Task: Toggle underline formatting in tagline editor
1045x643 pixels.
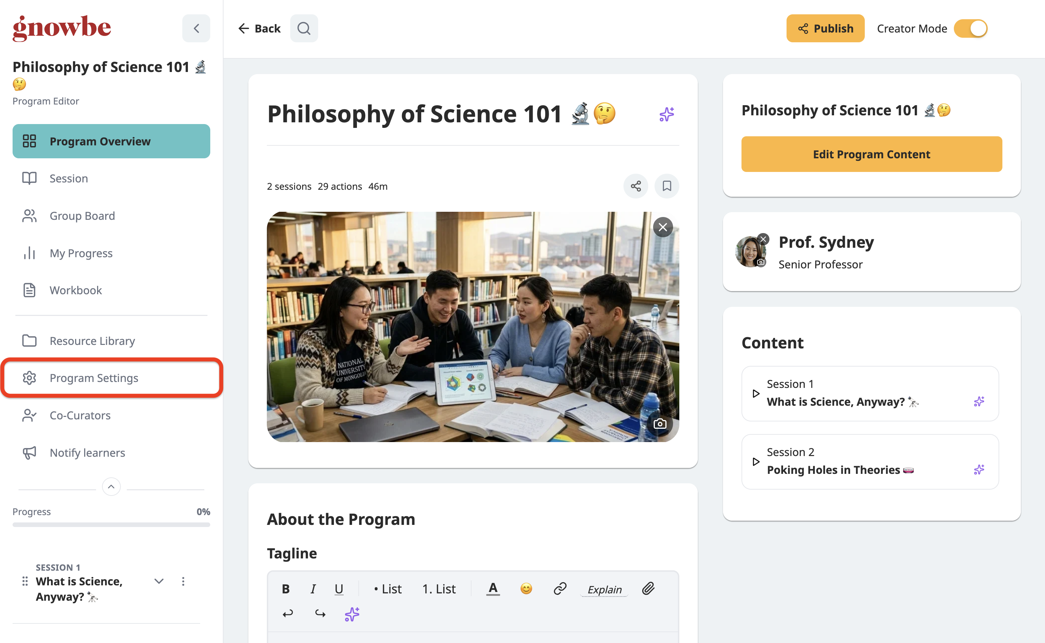Action: (x=339, y=589)
